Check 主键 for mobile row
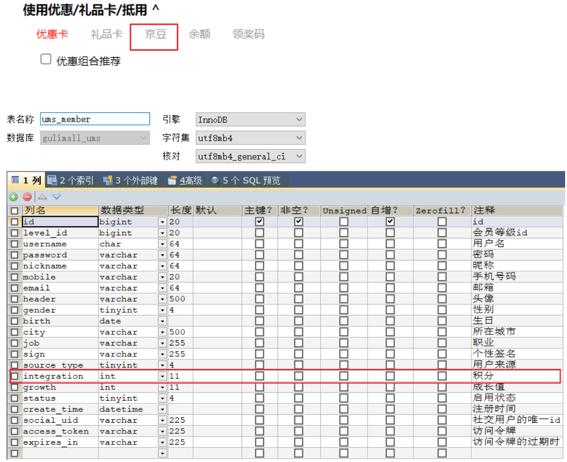This screenshot has width=567, height=462. (259, 277)
